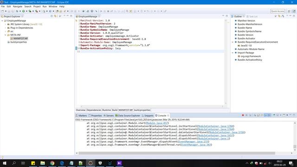Click the Bundle-ActivationPolicy line in editor
Image resolution: width=297 pixels, height=167 pixels.
click(100, 48)
